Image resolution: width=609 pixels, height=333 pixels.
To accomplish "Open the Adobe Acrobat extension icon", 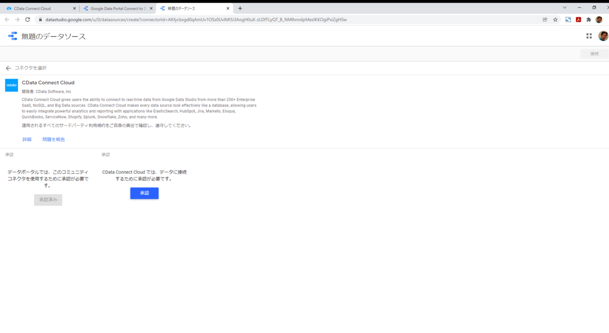I will [579, 20].
